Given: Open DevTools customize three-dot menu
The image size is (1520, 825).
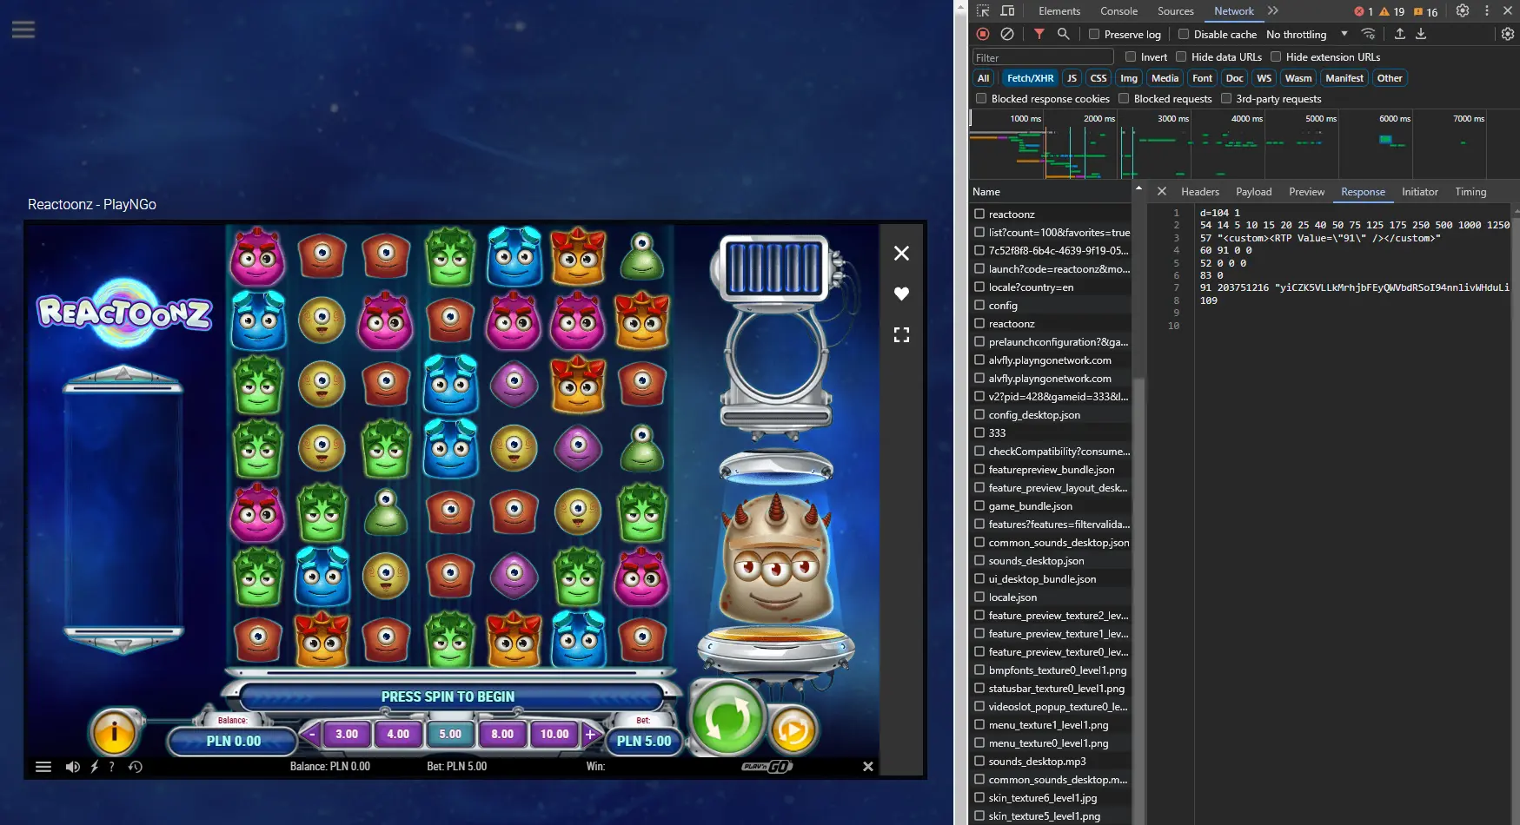Looking at the screenshot, I should click(x=1486, y=11).
